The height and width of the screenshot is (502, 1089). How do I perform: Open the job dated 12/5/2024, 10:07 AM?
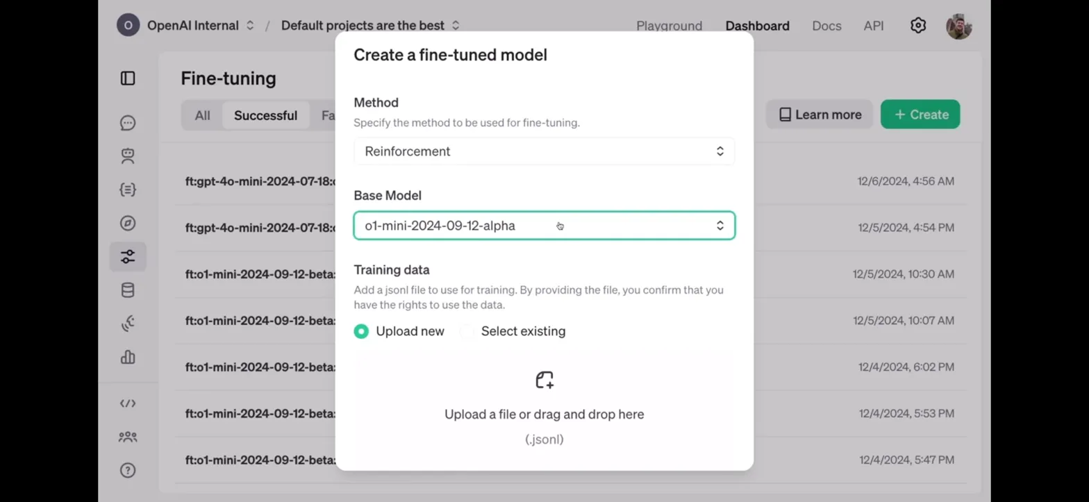click(570, 321)
